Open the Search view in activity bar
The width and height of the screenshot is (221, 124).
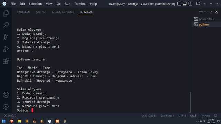6,25
